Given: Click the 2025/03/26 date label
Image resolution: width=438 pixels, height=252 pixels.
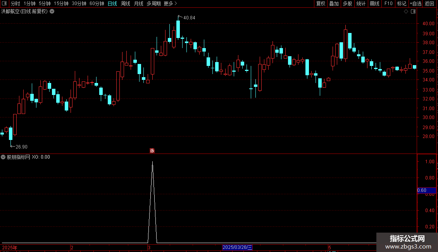Looking at the screenshot, I should tap(237, 247).
